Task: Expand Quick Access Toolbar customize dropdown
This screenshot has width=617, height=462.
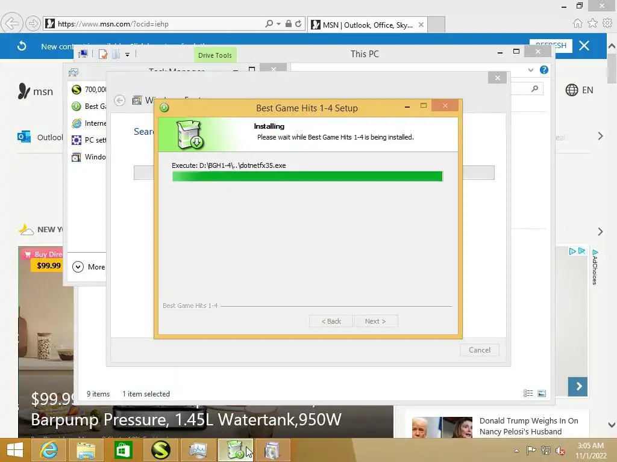Action: point(128,55)
